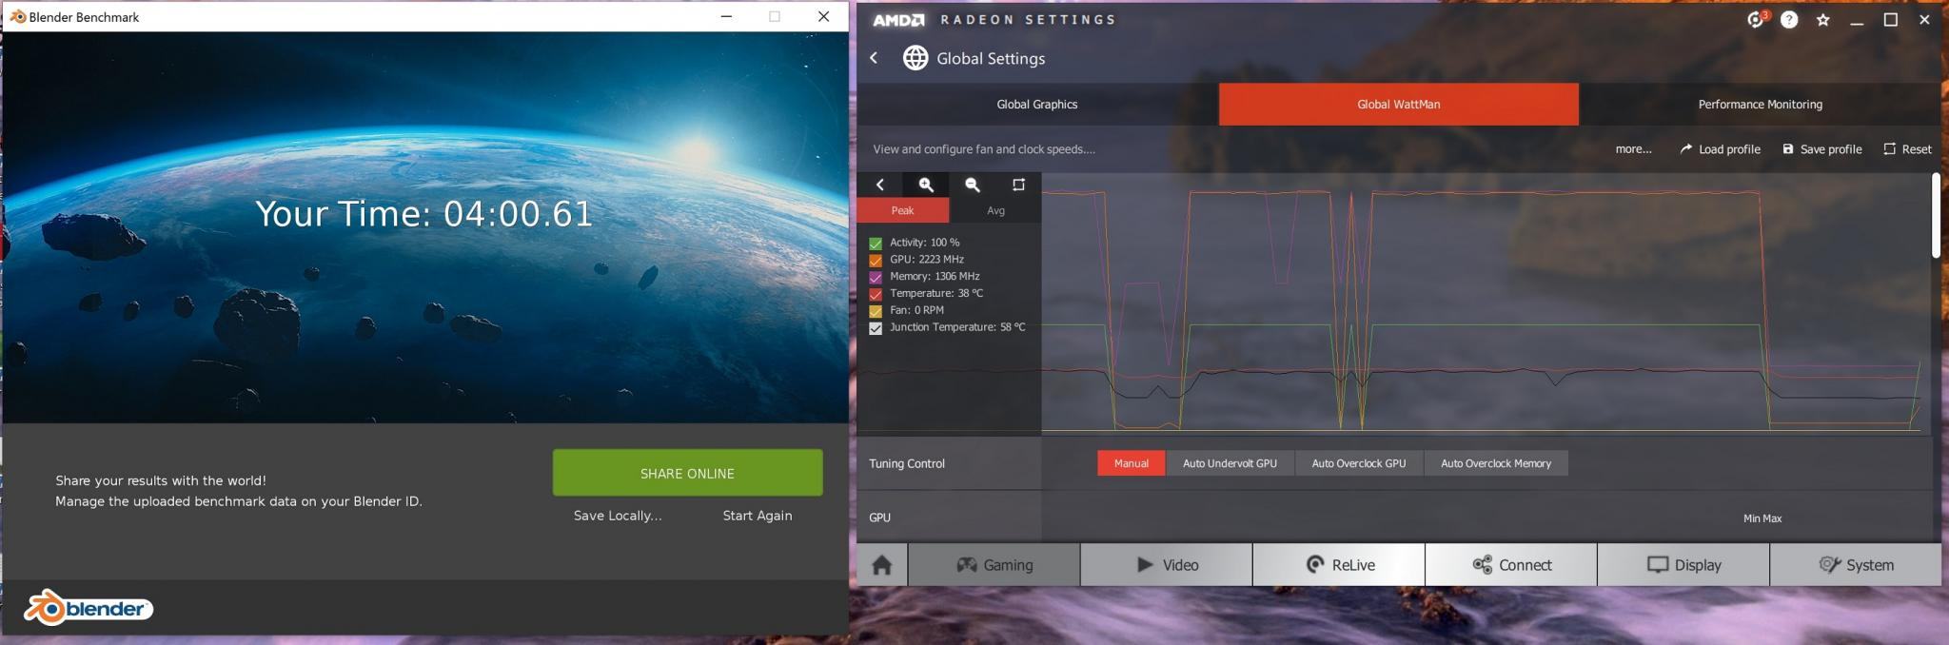Click the Blender logo in Benchmark window
Screen dimensions: 1949x645
[89, 608]
